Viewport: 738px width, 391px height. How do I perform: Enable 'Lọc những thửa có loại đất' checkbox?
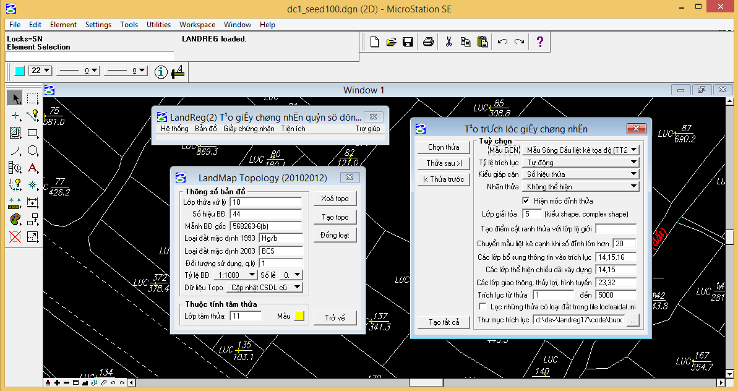pyautogui.click(x=483, y=307)
